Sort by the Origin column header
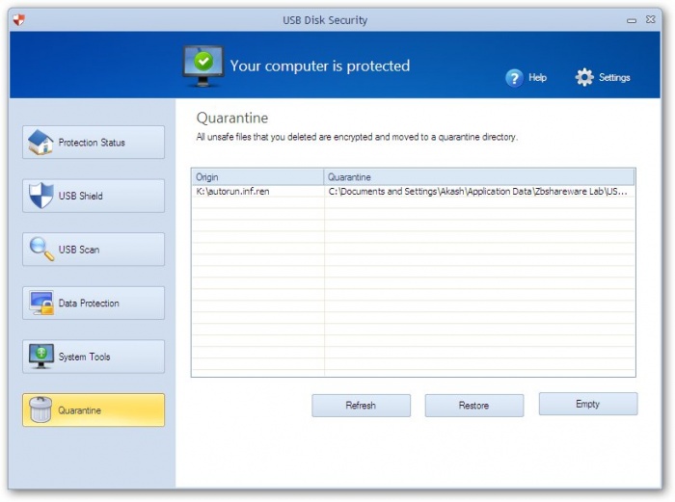 pyautogui.click(x=257, y=177)
